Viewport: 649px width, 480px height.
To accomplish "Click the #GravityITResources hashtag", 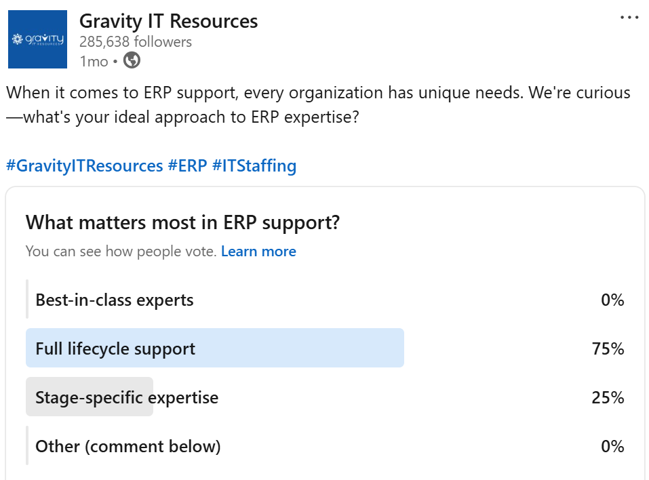I will (x=85, y=165).
